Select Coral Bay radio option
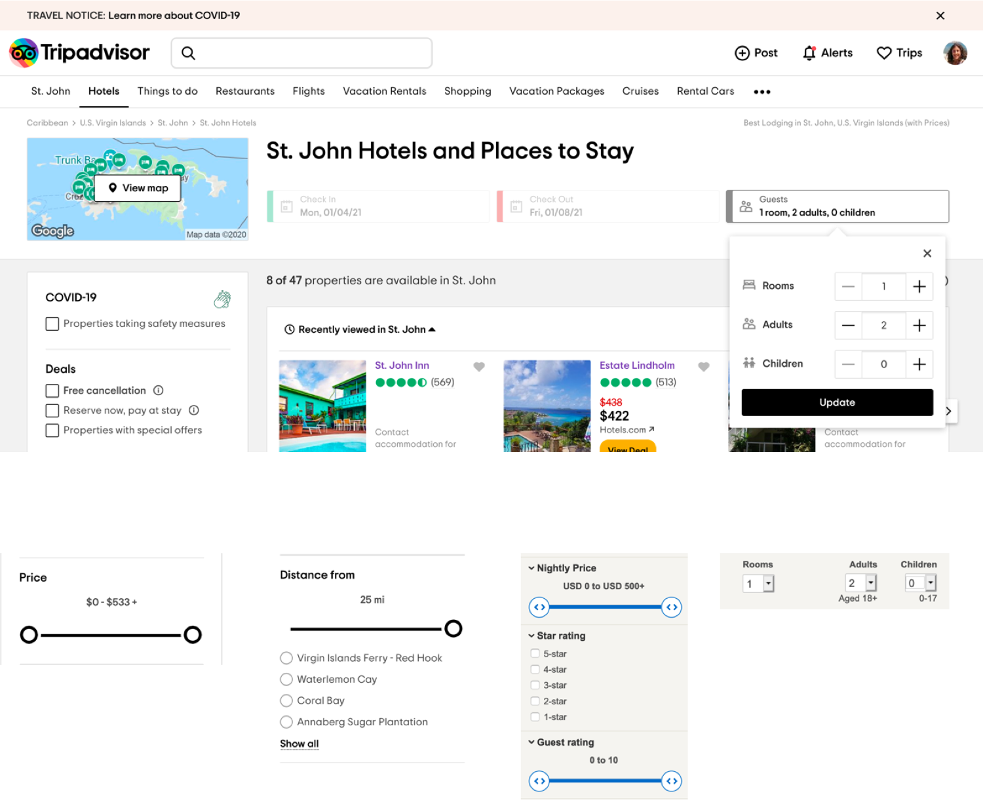The width and height of the screenshot is (983, 800). click(x=286, y=700)
